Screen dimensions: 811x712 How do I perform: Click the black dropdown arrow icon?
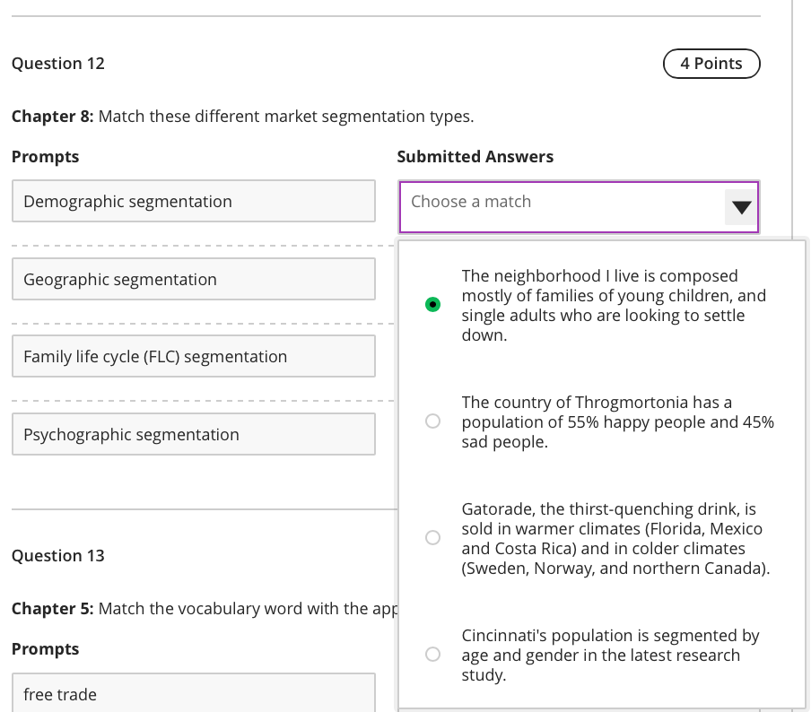tap(740, 208)
